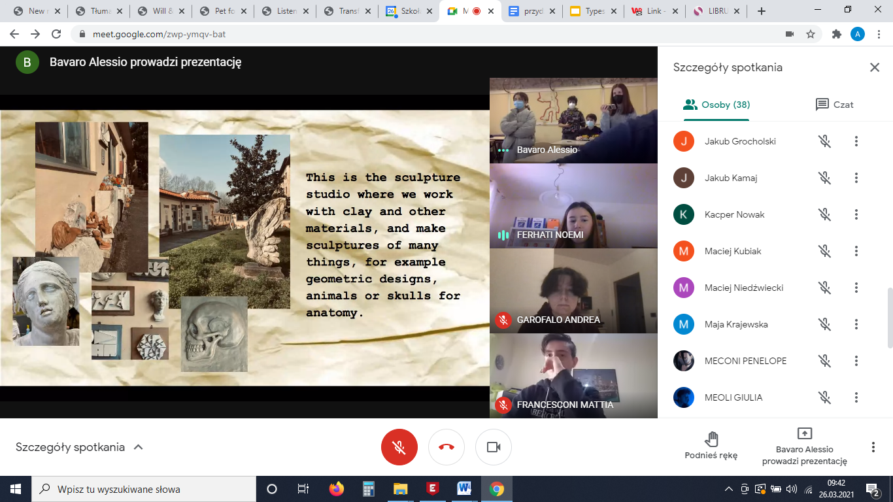This screenshot has height=502, width=893.
Task: Select the Osoby (38) tab
Action: click(x=716, y=105)
